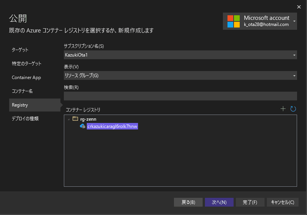Go to the ターゲット step
Screen dimensions: 307x215
tap(20, 50)
